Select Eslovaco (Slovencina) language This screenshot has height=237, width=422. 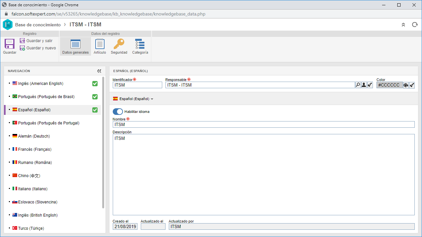[x=53, y=202]
